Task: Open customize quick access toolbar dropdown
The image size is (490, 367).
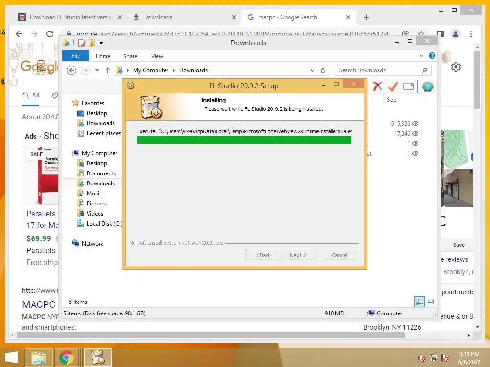Action: coord(101,43)
